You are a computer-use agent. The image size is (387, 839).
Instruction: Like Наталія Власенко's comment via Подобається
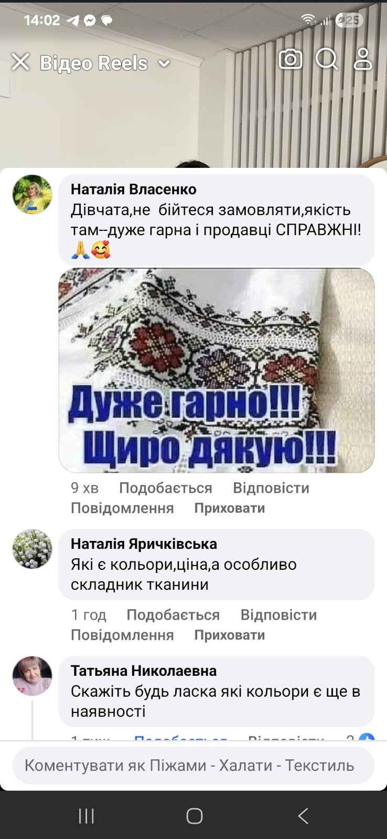click(x=166, y=488)
